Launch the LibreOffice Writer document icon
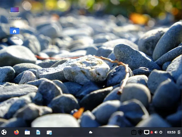Screen dimensions: 182x137 (38, 132)
